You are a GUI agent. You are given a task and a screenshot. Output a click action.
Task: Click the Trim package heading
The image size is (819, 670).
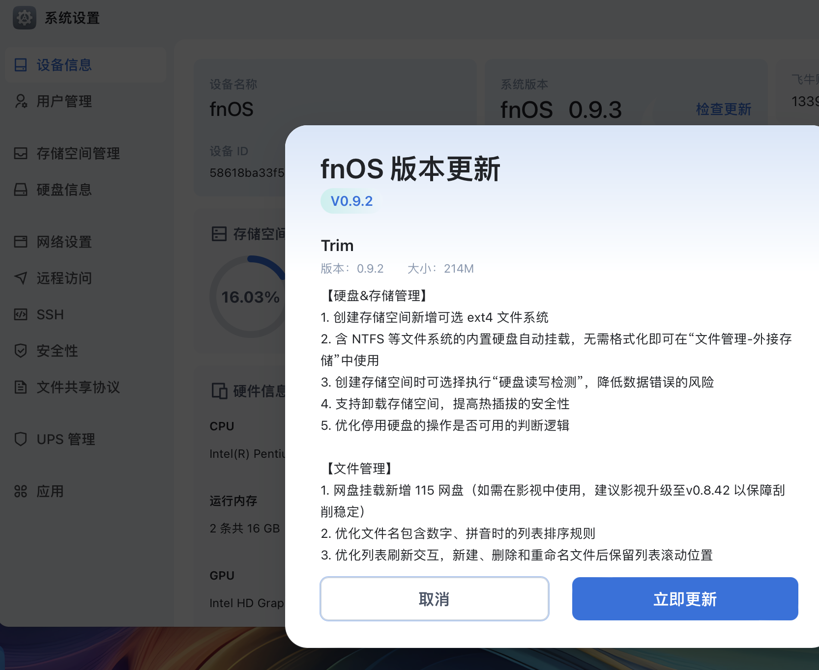(x=337, y=245)
